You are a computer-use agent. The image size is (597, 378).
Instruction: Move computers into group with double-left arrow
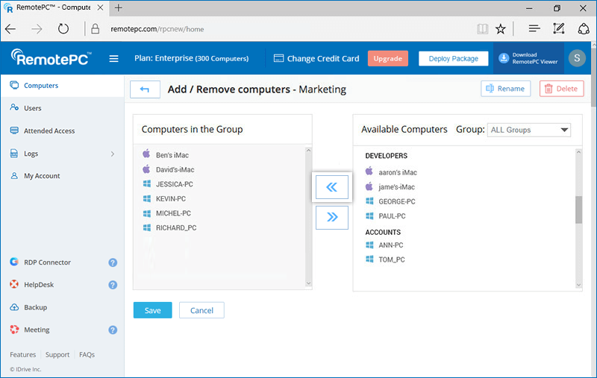[331, 187]
